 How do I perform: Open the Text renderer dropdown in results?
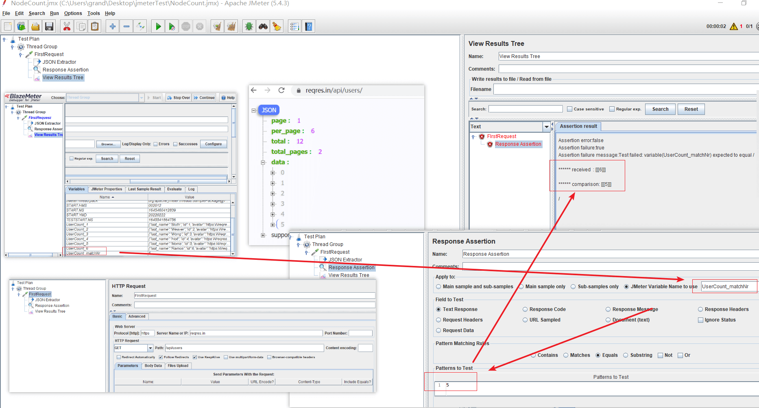[x=546, y=127]
